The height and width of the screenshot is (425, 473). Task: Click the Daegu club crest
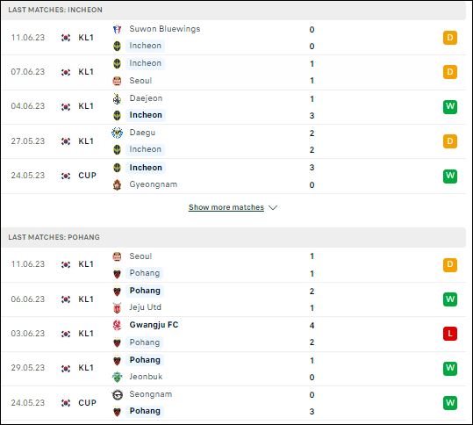tap(117, 133)
